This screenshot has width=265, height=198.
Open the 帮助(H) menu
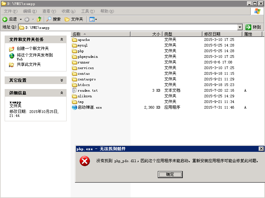click(x=107, y=11)
